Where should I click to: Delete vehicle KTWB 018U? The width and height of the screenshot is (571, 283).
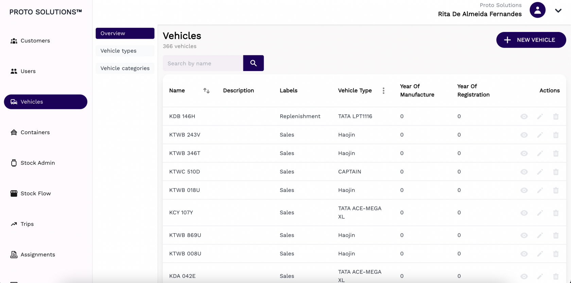pos(556,190)
